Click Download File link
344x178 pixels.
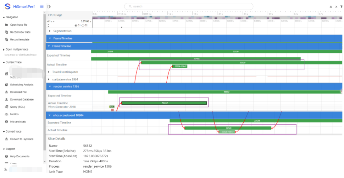point(19,92)
